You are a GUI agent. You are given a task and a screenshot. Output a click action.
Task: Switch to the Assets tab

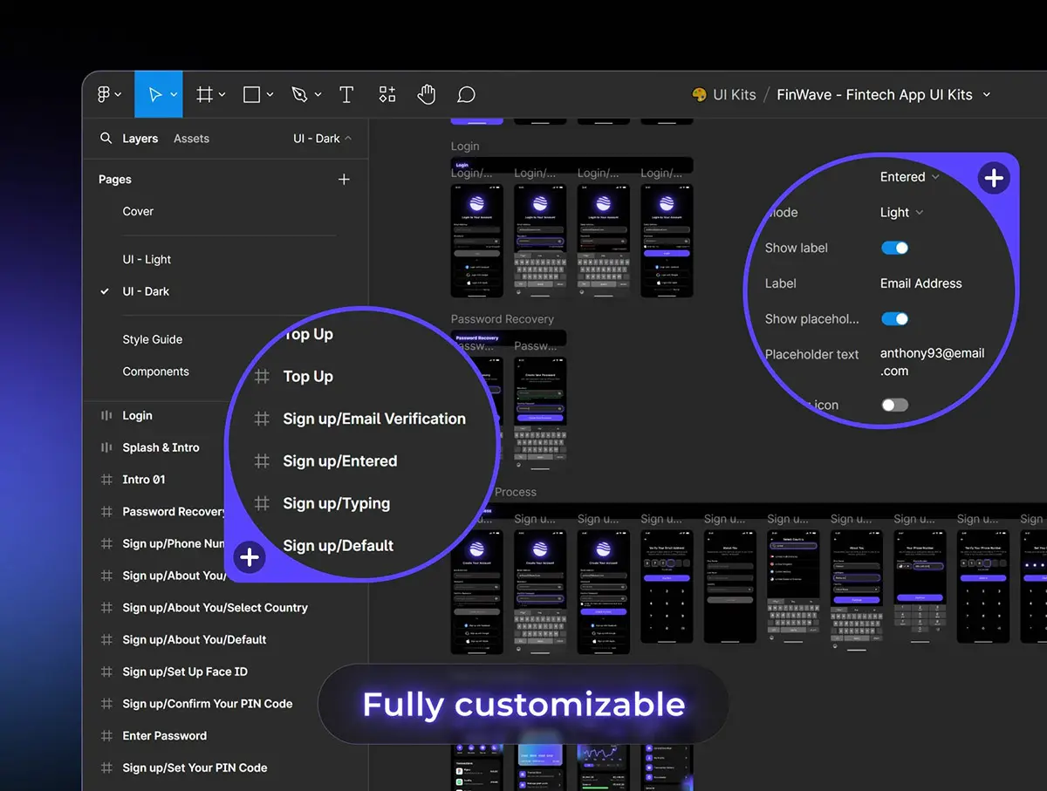191,139
